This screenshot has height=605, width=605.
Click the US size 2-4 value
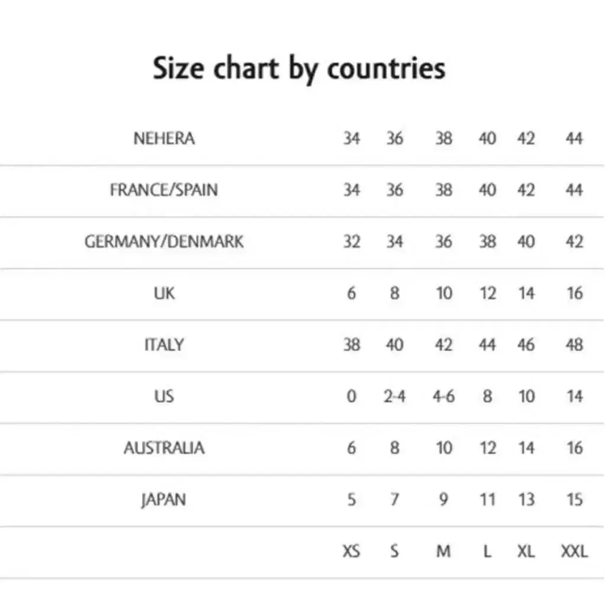(x=395, y=396)
